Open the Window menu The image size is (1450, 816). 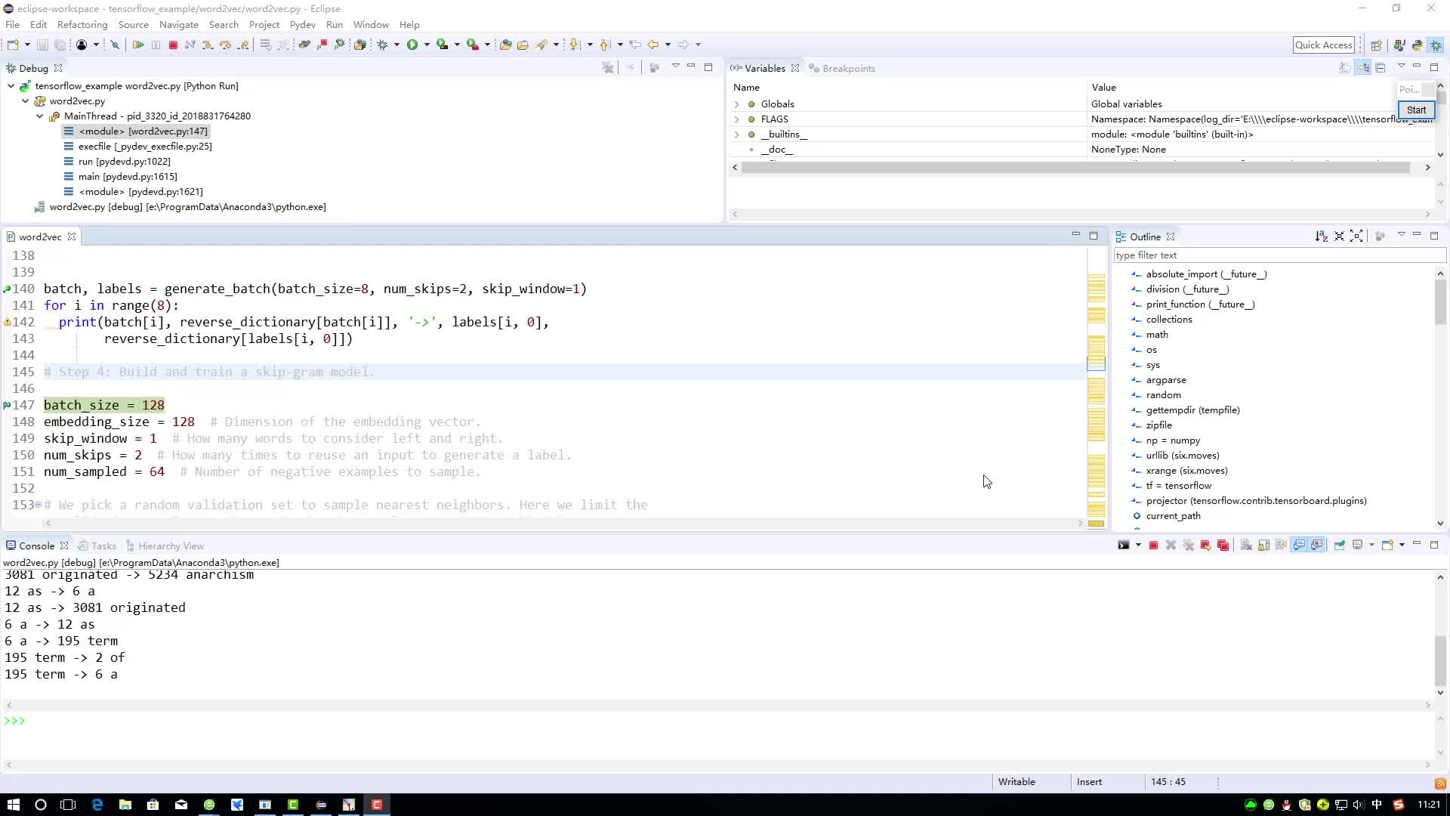[371, 24]
